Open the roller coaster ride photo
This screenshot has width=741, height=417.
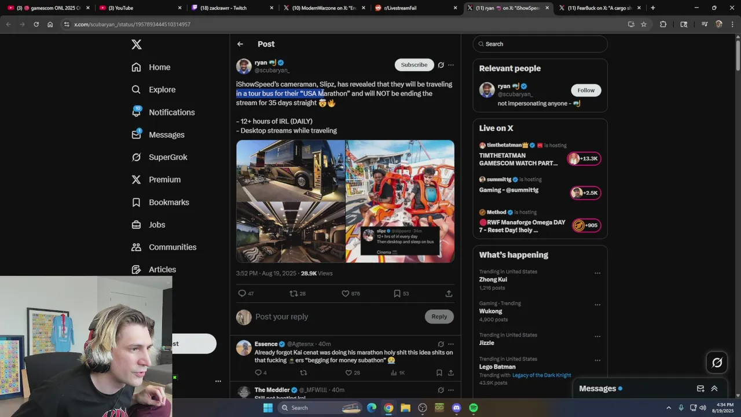400,202
